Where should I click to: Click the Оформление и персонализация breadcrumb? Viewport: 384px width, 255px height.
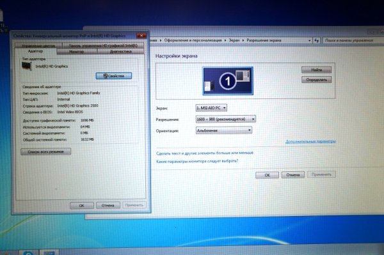(193, 40)
